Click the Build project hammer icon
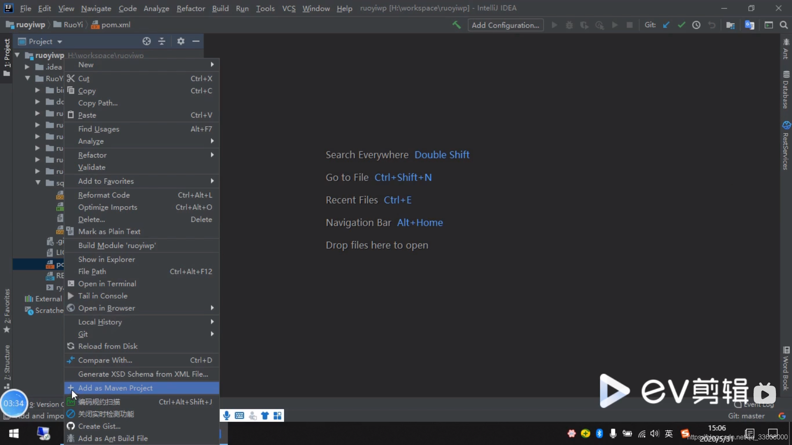Screen dimensions: 792x445 tap(456, 25)
